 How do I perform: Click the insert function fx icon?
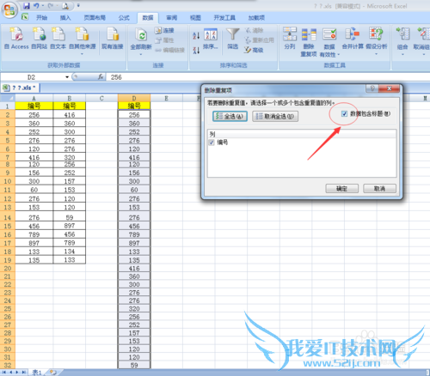pos(101,77)
